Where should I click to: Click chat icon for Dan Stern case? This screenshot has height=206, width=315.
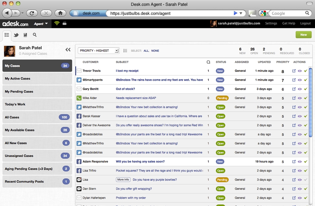[x=79, y=189]
